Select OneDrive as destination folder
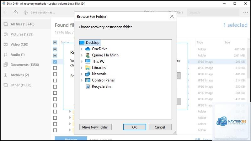The height and width of the screenshot is (141, 251). (x=99, y=49)
